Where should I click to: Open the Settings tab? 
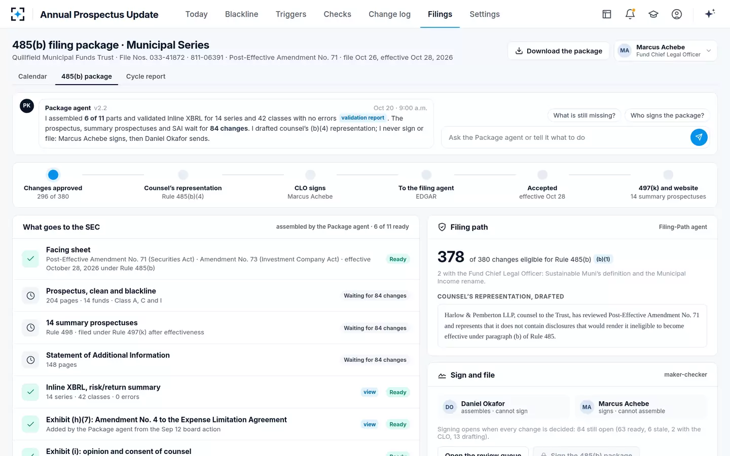(485, 14)
